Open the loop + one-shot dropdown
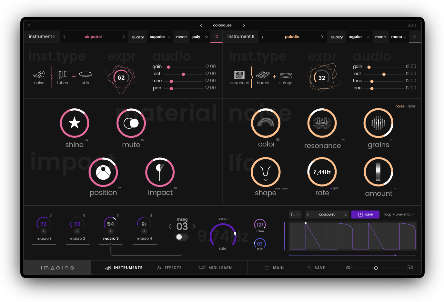The width and height of the screenshot is (444, 302). pyautogui.click(x=399, y=215)
